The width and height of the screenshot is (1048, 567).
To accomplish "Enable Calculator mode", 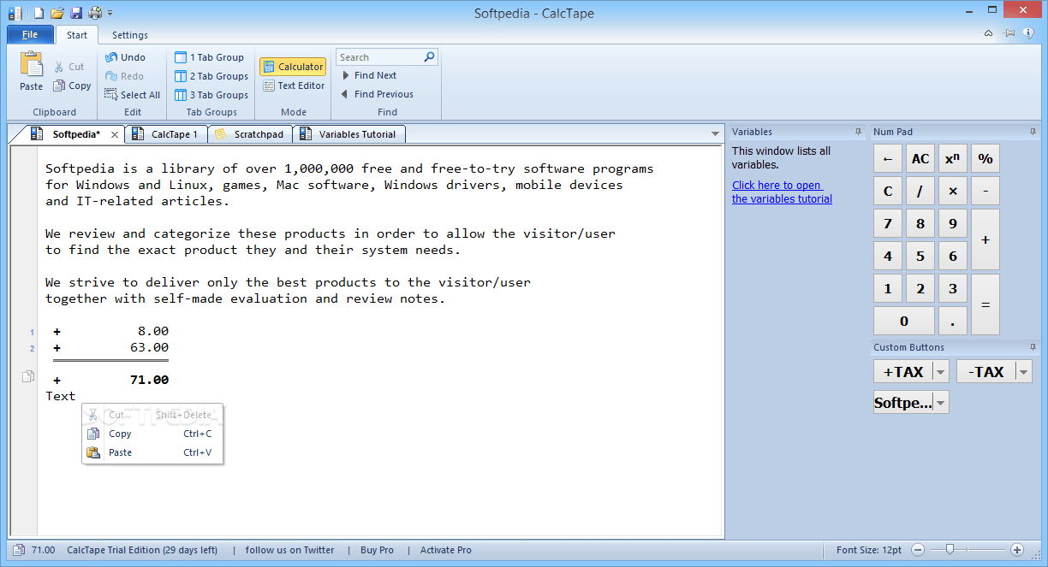I will pos(293,66).
